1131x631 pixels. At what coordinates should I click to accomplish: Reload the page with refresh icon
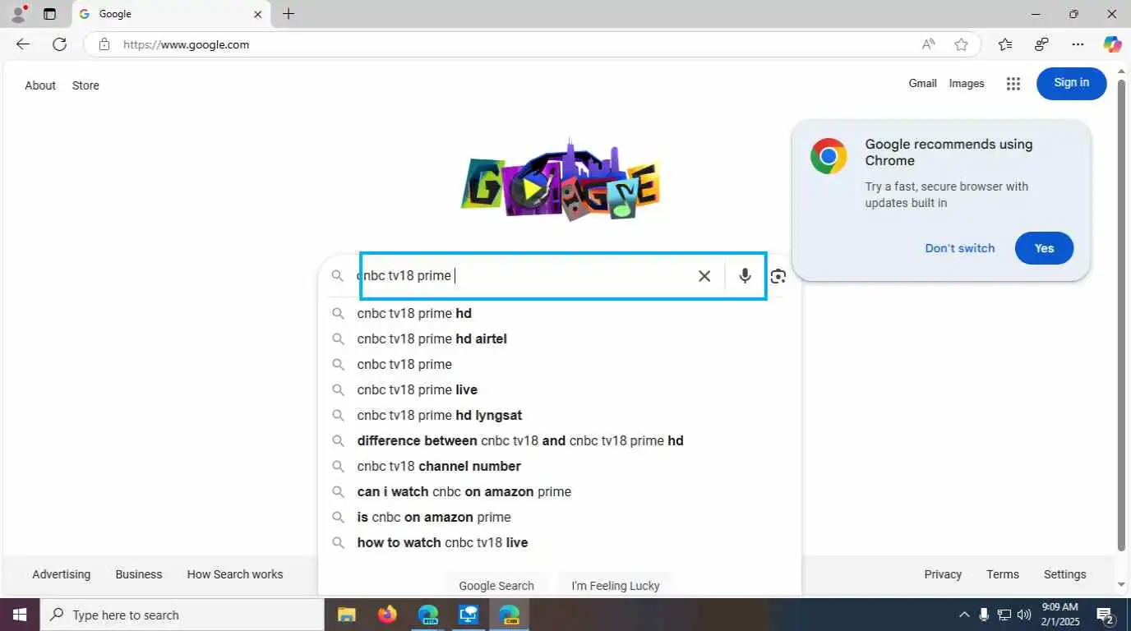(x=59, y=44)
